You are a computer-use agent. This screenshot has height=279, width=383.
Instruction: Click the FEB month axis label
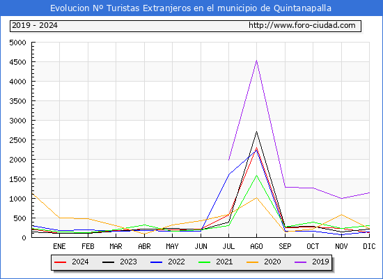point(88,246)
